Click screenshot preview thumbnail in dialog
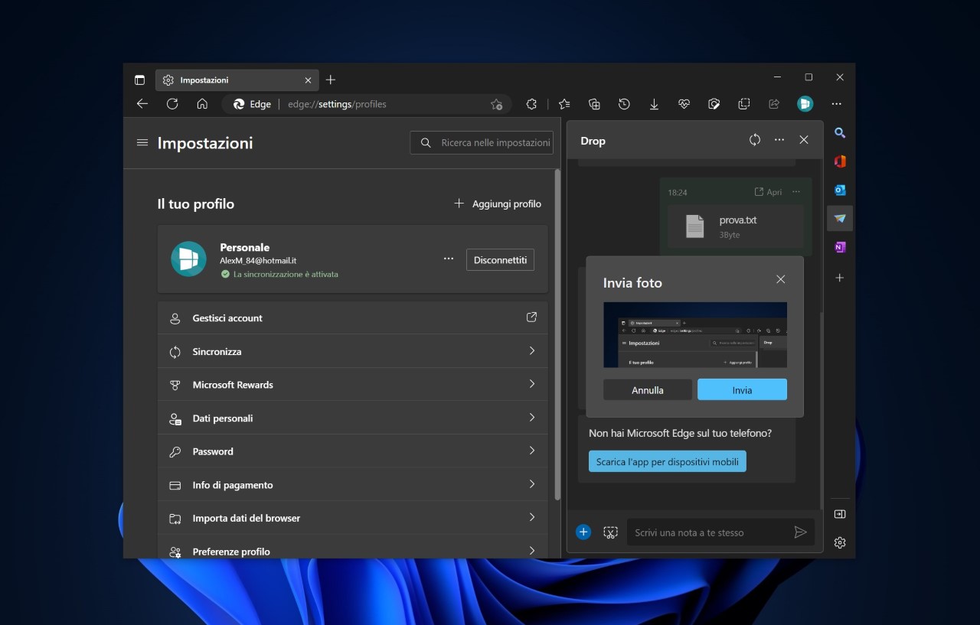This screenshot has height=625, width=980. point(695,335)
